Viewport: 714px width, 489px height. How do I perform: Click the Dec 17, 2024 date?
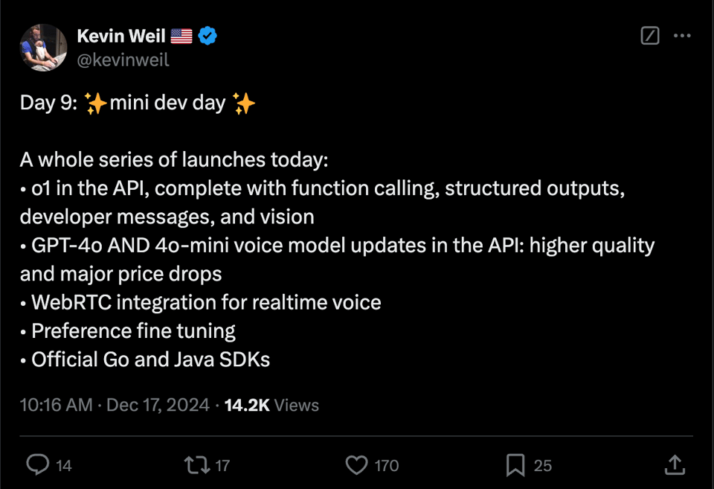tap(158, 405)
